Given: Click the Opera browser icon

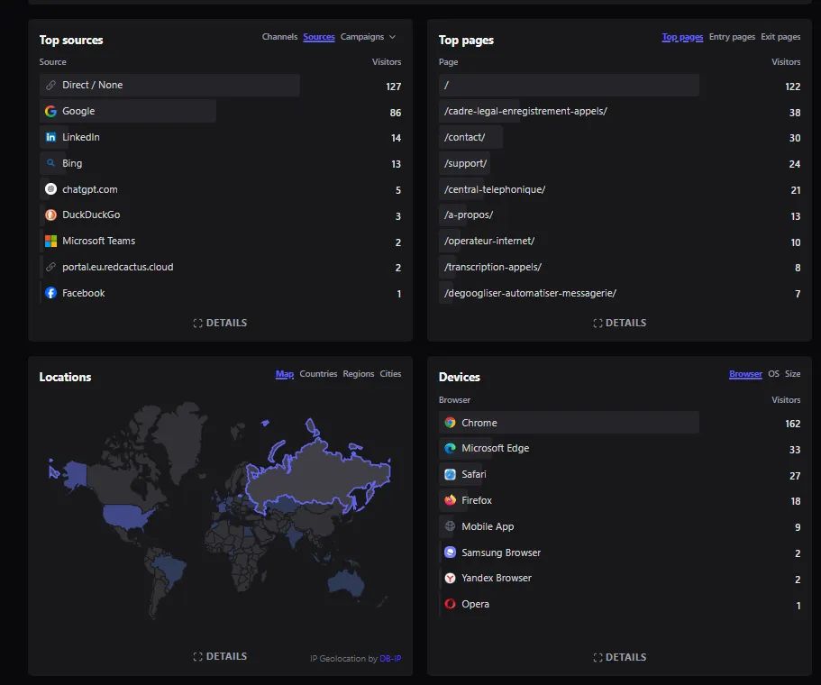Looking at the screenshot, I should click(450, 604).
